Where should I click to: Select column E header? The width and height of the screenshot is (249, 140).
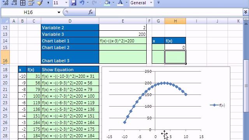point(123,21)
